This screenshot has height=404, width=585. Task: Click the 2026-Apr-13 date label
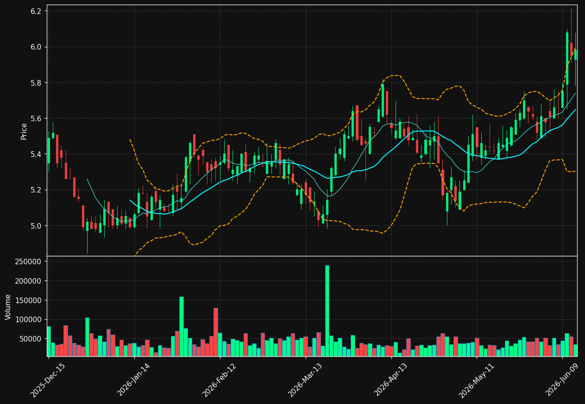[390, 380]
